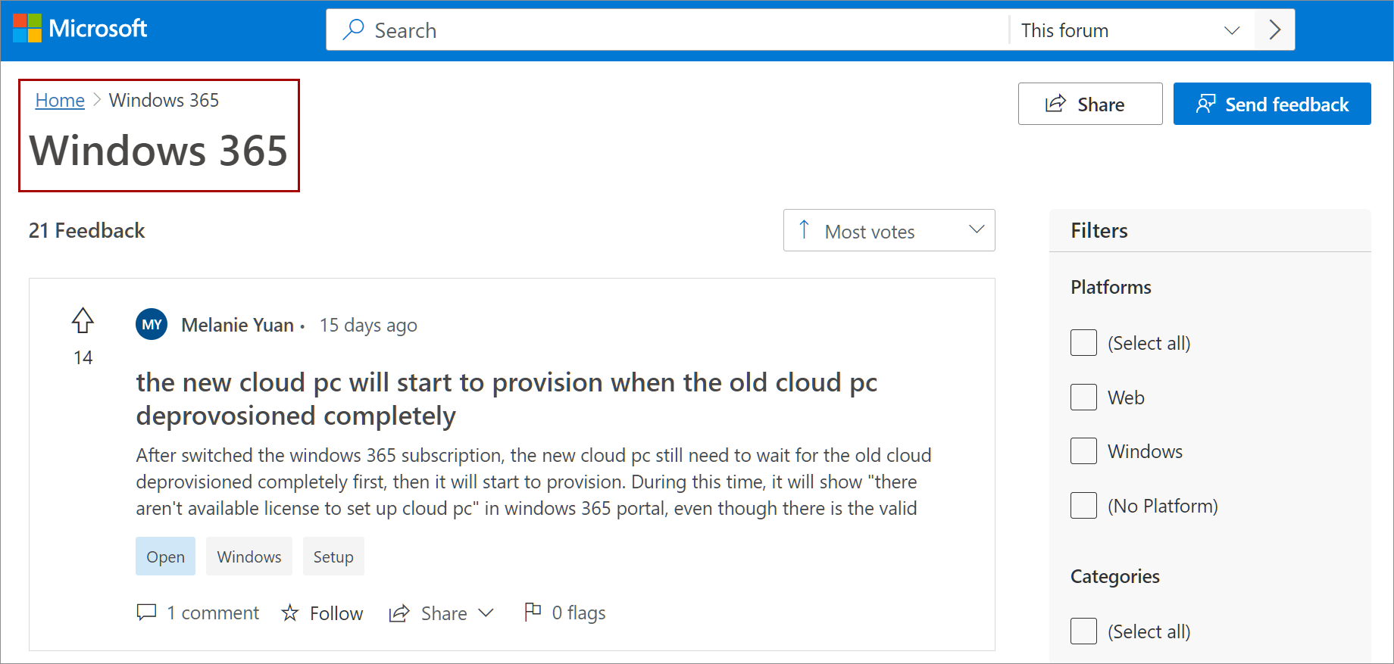This screenshot has height=664, width=1394.
Task: Open the Most votes sort dropdown
Action: 889,230
